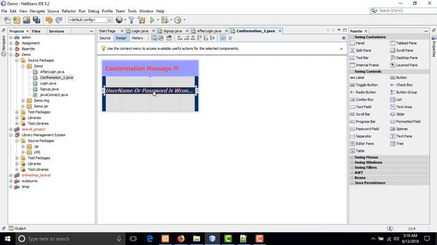Preview the form design

[x=169, y=38]
